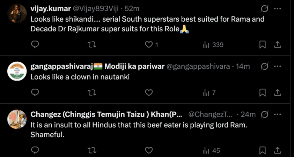The height and width of the screenshot is (157, 294).
Task: Open vijay.kumar's profile picture
Action: tap(17, 14)
